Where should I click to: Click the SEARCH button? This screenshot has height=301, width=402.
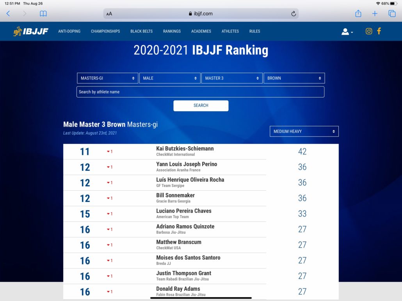click(201, 106)
